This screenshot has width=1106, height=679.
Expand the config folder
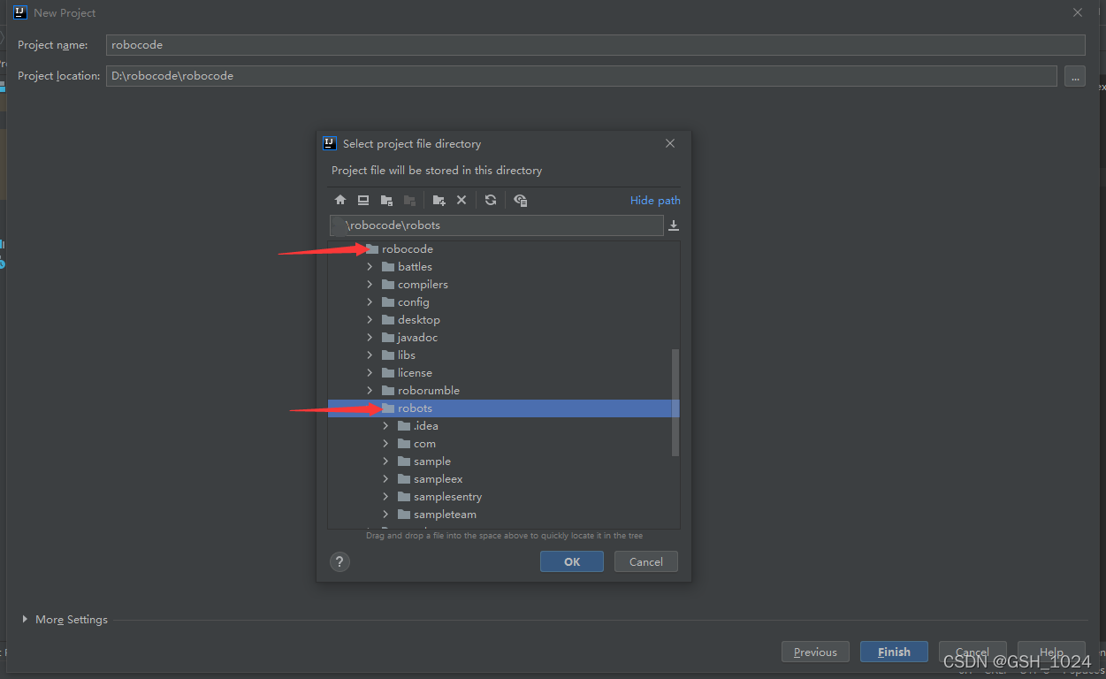coord(370,301)
